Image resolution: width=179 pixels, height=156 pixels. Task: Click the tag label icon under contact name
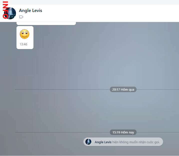21,17
